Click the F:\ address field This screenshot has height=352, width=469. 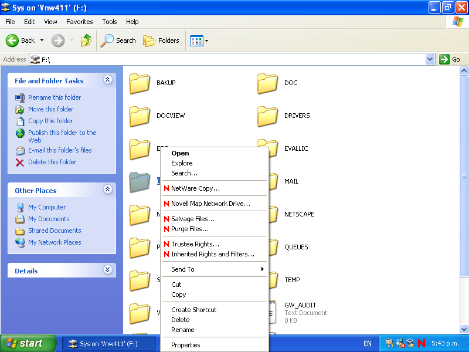click(227, 59)
